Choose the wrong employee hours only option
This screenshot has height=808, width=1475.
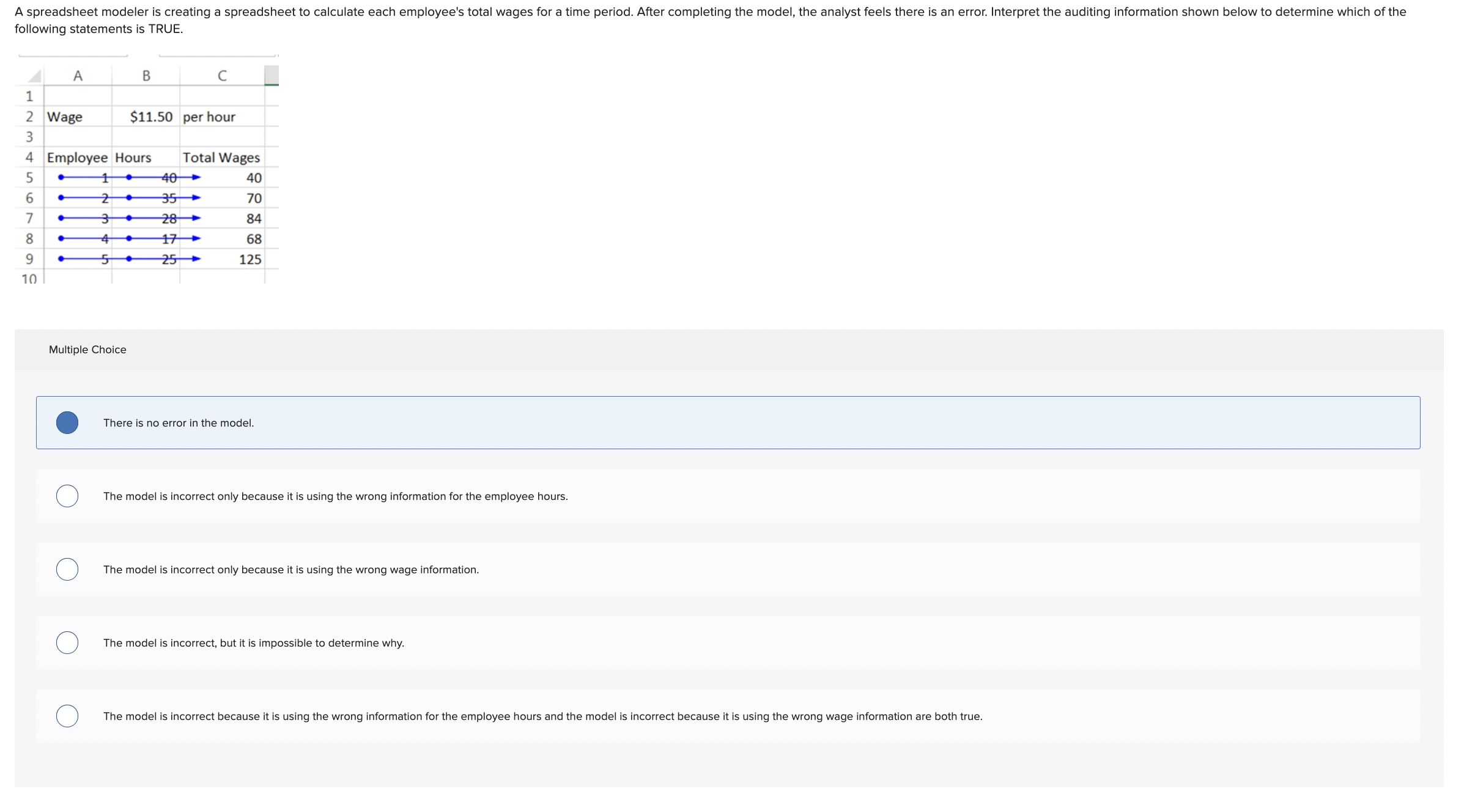pyautogui.click(x=67, y=496)
